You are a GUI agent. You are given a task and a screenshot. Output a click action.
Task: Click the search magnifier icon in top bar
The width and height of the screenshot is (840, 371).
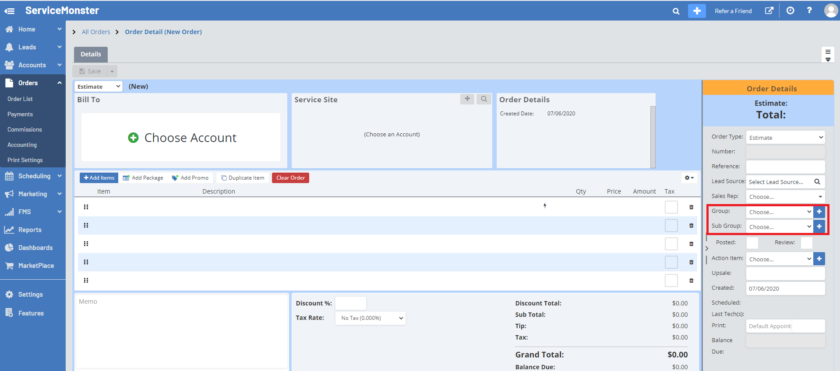(676, 11)
